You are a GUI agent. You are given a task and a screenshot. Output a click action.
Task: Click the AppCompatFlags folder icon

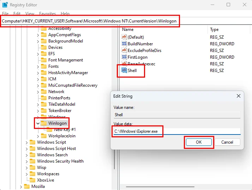click(44, 35)
